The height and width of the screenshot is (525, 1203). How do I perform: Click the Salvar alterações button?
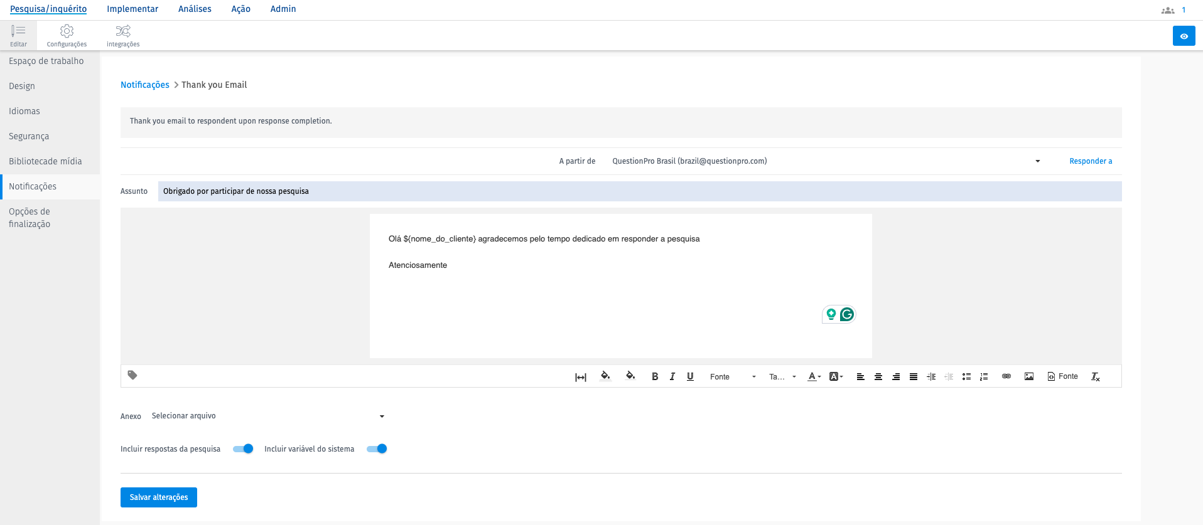click(159, 497)
